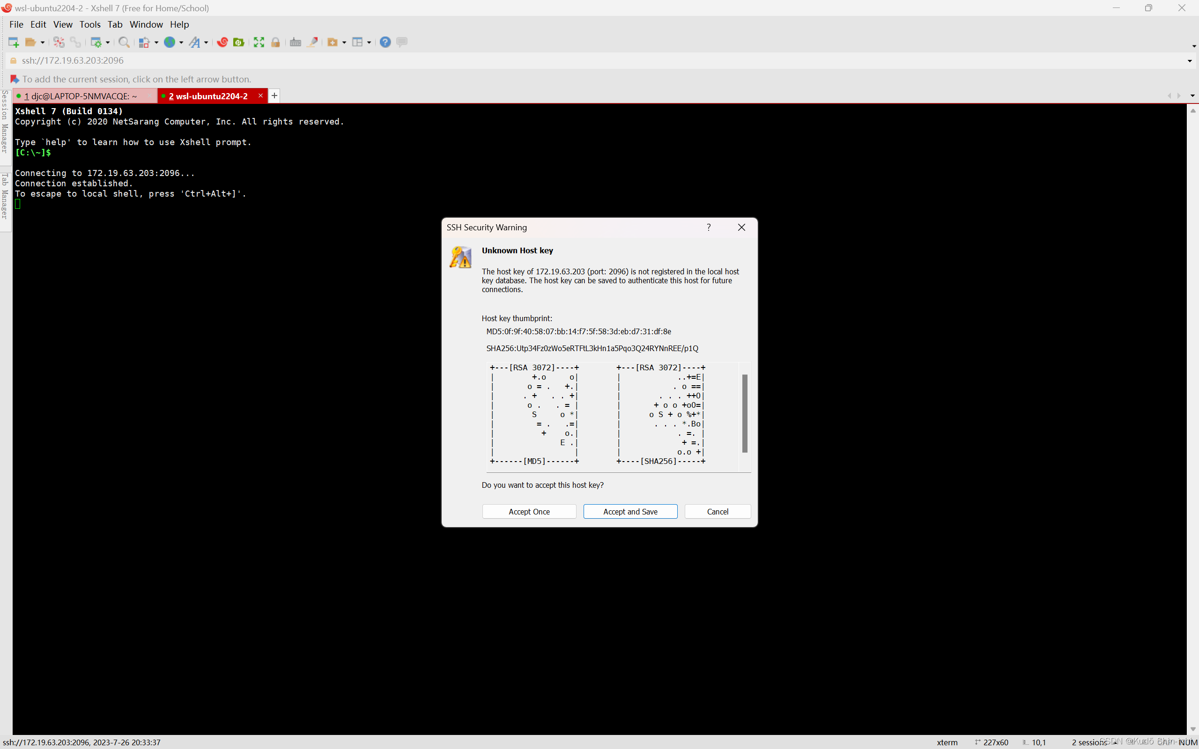
Task: Expand the session tab navigation arrow
Action: click(1193, 95)
